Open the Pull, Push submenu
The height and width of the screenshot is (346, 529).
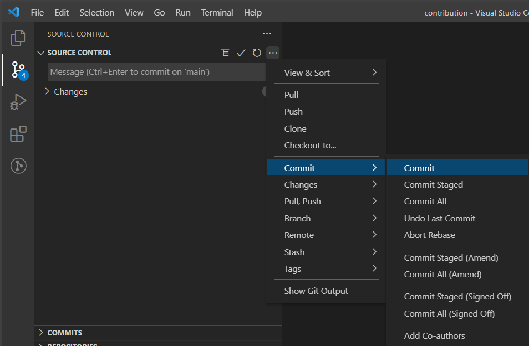pos(326,201)
